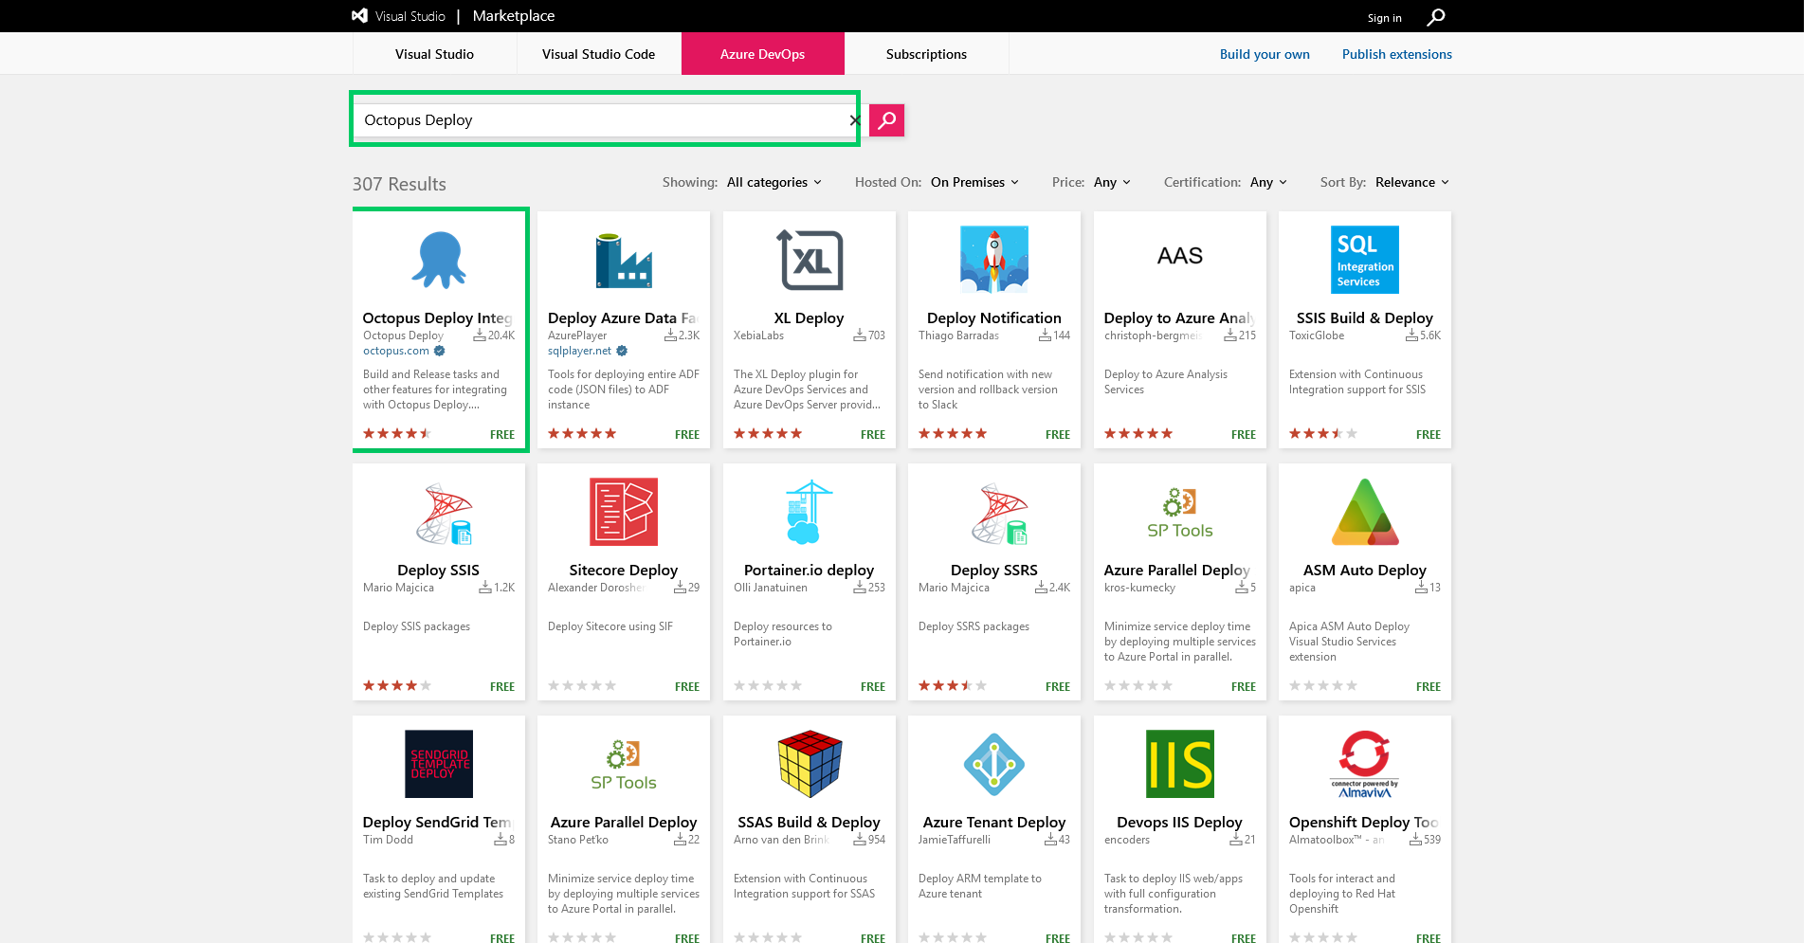Click the Deploy SSRS title

pos(994,571)
